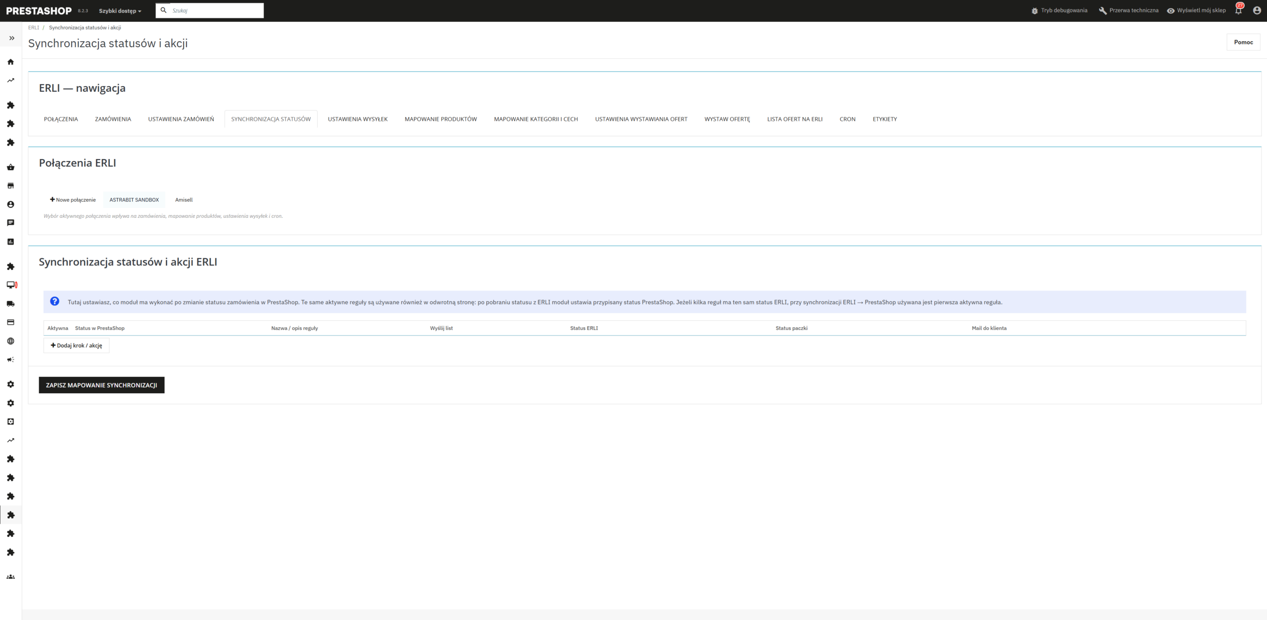Open the WYSTAW OFERTĘ tab
The width and height of the screenshot is (1267, 620).
728,119
